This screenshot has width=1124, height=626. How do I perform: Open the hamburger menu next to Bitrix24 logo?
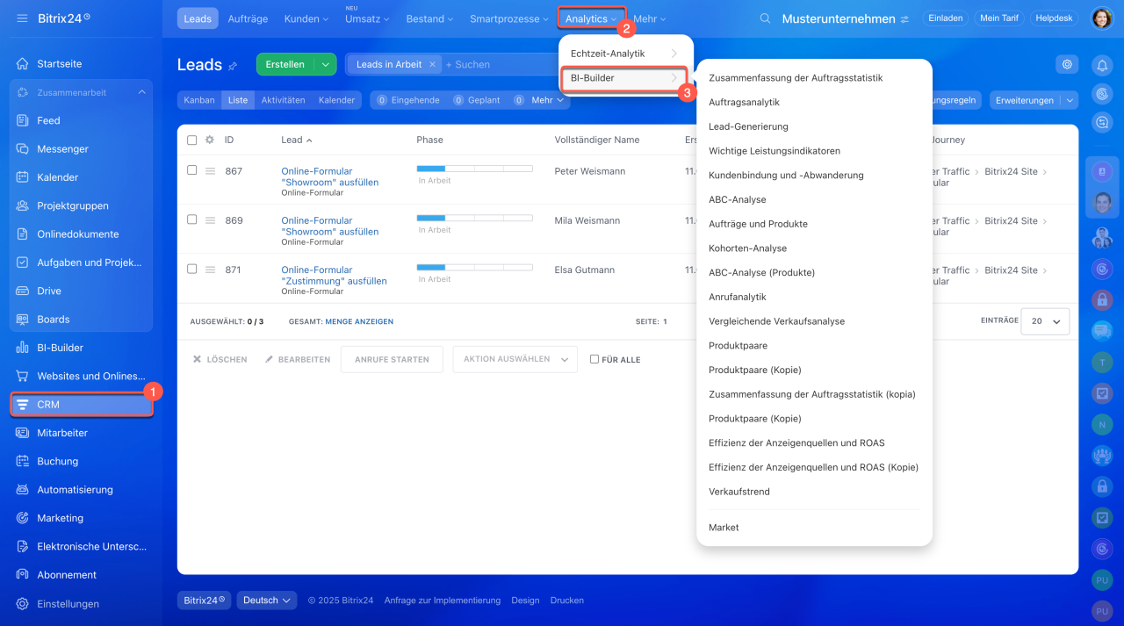click(22, 18)
